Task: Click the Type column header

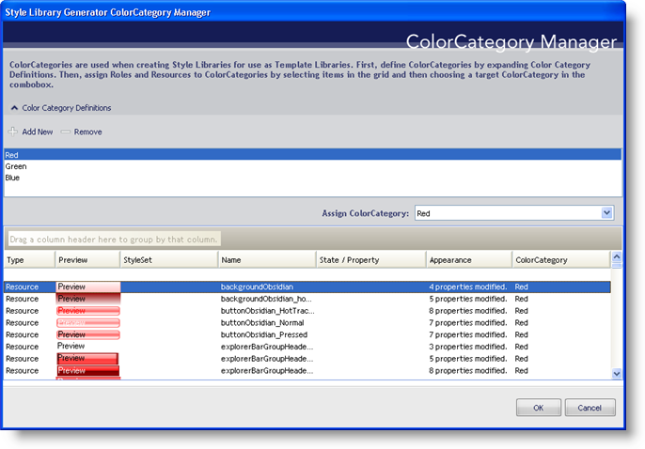Action: (x=28, y=259)
